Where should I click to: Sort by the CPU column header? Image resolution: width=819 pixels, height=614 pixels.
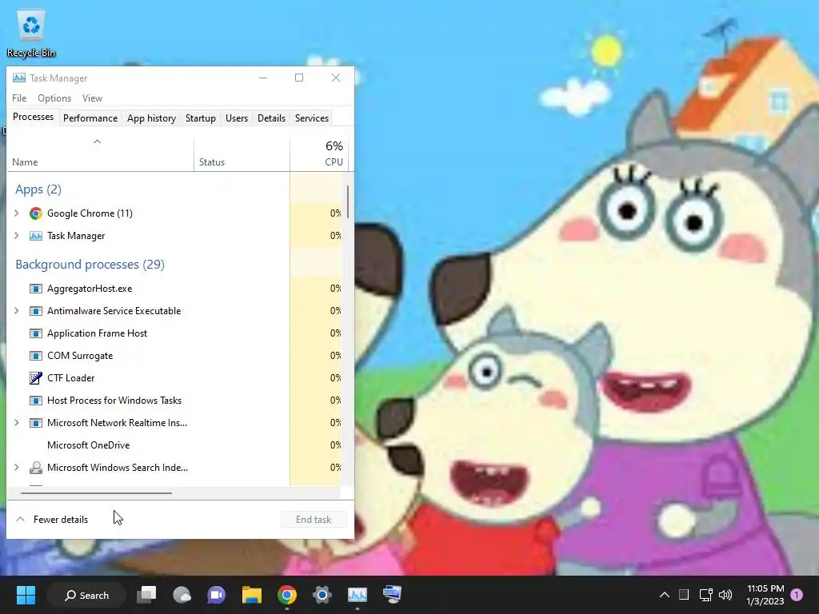[319, 155]
